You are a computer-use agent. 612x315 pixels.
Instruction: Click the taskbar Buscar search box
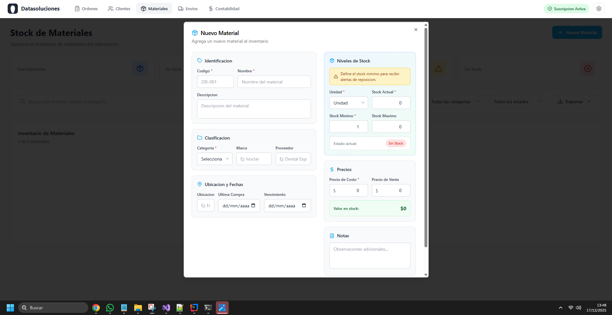[x=53, y=308]
